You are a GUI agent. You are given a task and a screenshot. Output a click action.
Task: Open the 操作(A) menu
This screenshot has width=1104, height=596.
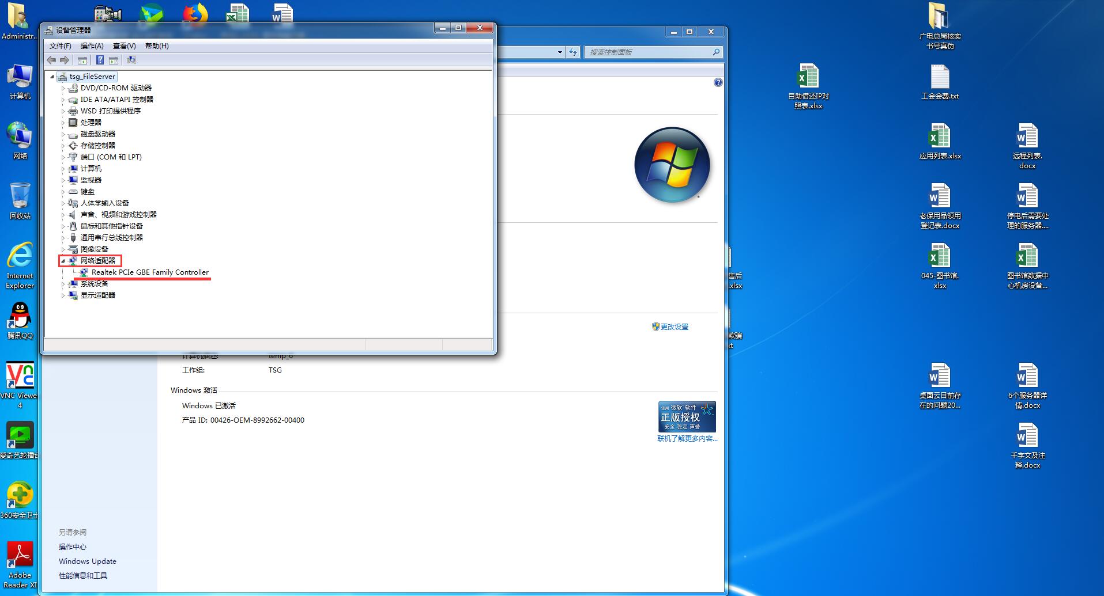(92, 46)
